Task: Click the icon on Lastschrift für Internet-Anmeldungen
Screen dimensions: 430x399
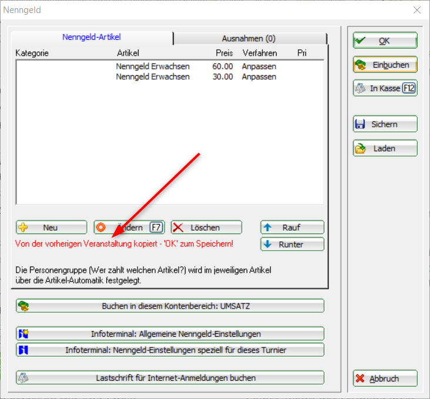Action: pos(23,378)
